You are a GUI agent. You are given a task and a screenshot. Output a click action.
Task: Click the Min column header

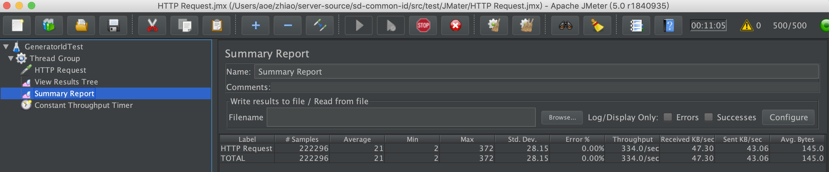click(412, 139)
